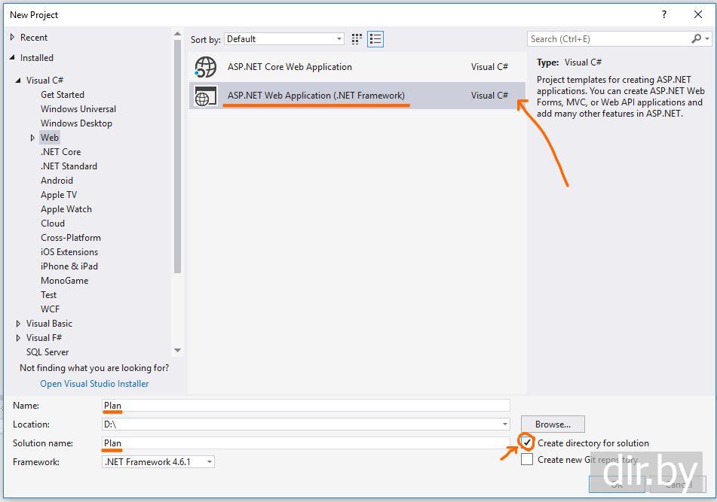Select MonoGame category
Viewport: 717px width, 502px height.
point(65,281)
